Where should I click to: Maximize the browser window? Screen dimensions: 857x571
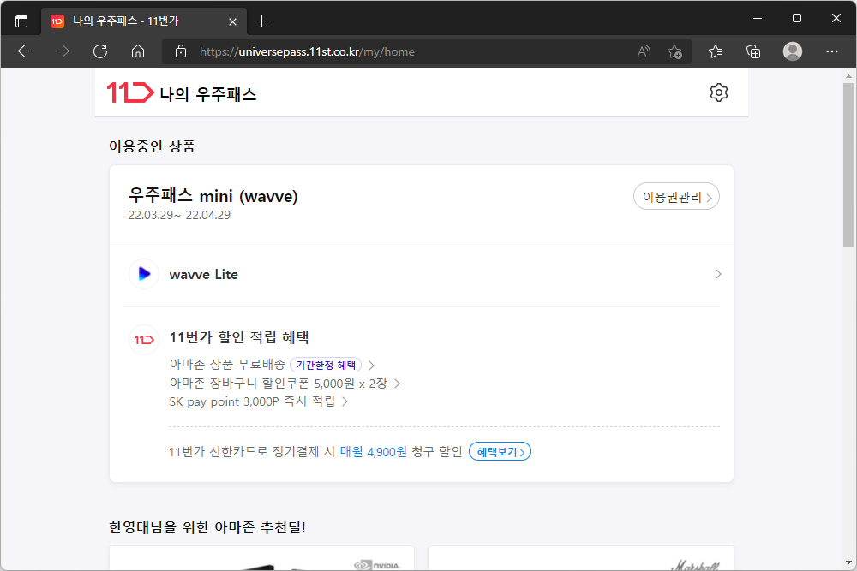pos(797,18)
